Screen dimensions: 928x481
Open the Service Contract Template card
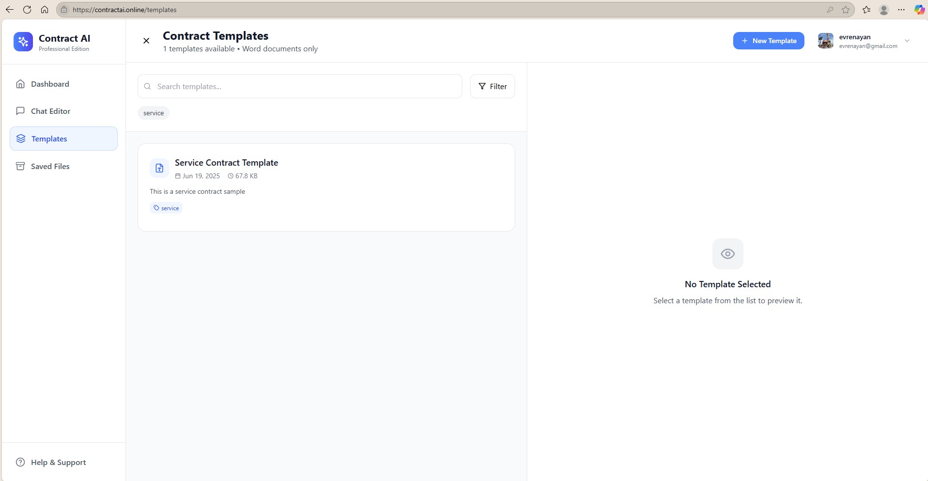tap(326, 187)
